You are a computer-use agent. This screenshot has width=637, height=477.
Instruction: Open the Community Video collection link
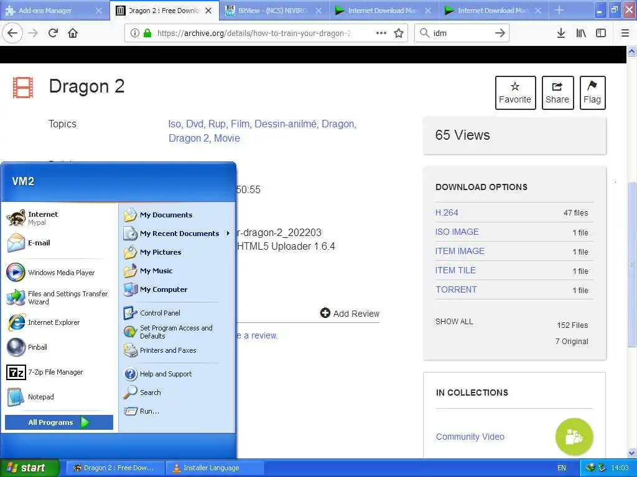(x=470, y=437)
